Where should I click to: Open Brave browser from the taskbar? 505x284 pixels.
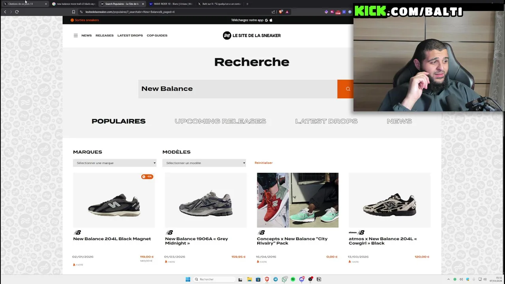point(267,279)
